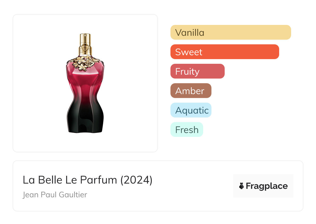Click the Fruity accord bar
This screenshot has width=316, height=224.
coord(197,71)
